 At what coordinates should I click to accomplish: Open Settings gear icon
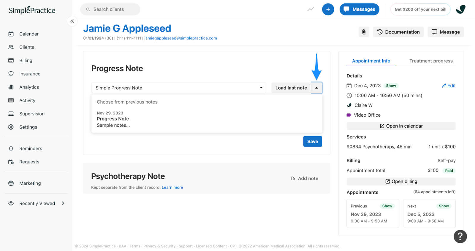click(11, 127)
